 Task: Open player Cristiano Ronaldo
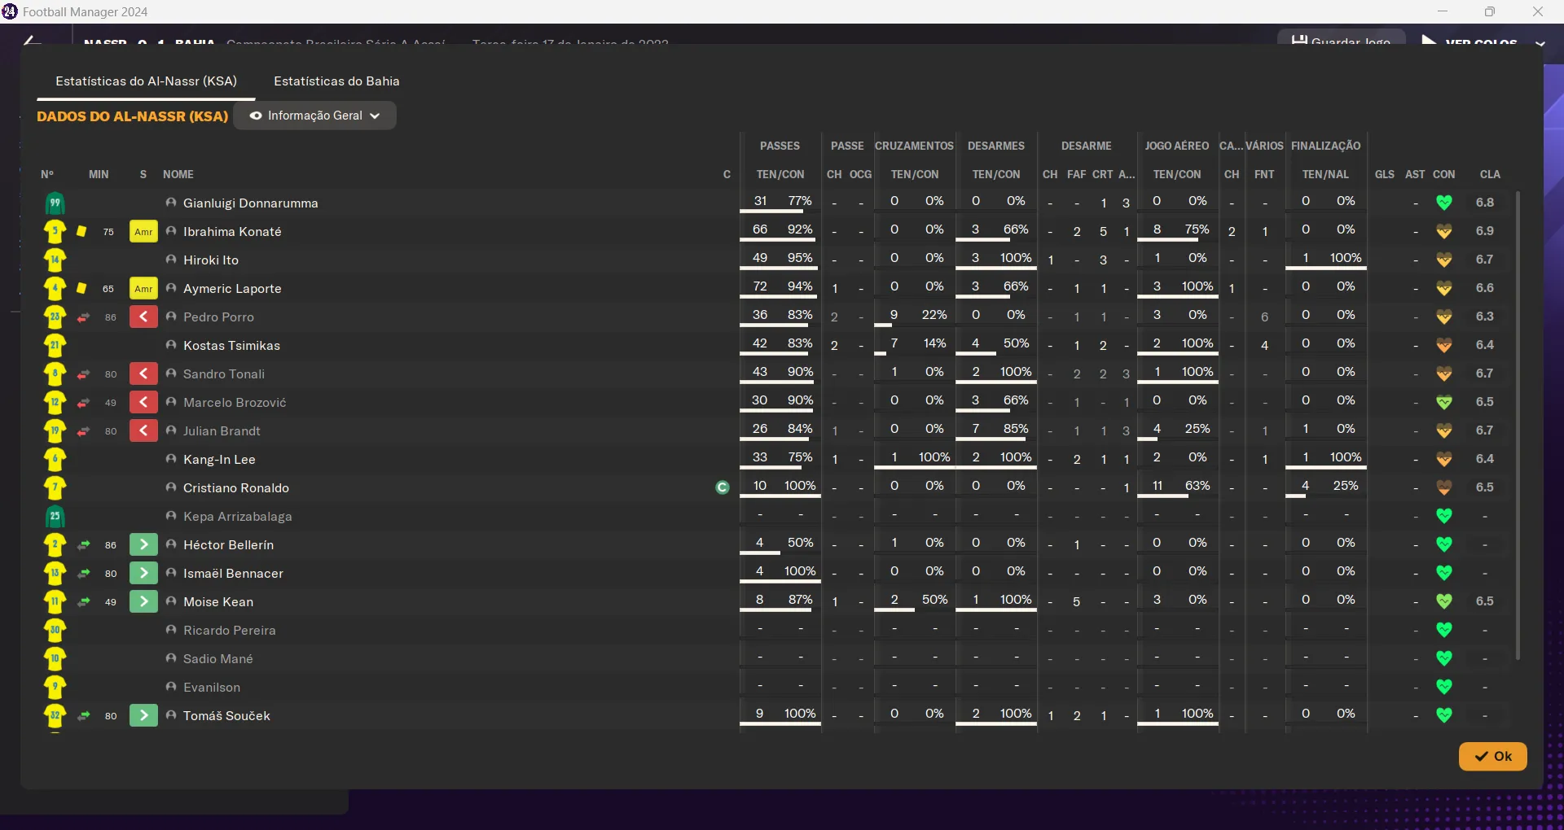[x=236, y=488]
